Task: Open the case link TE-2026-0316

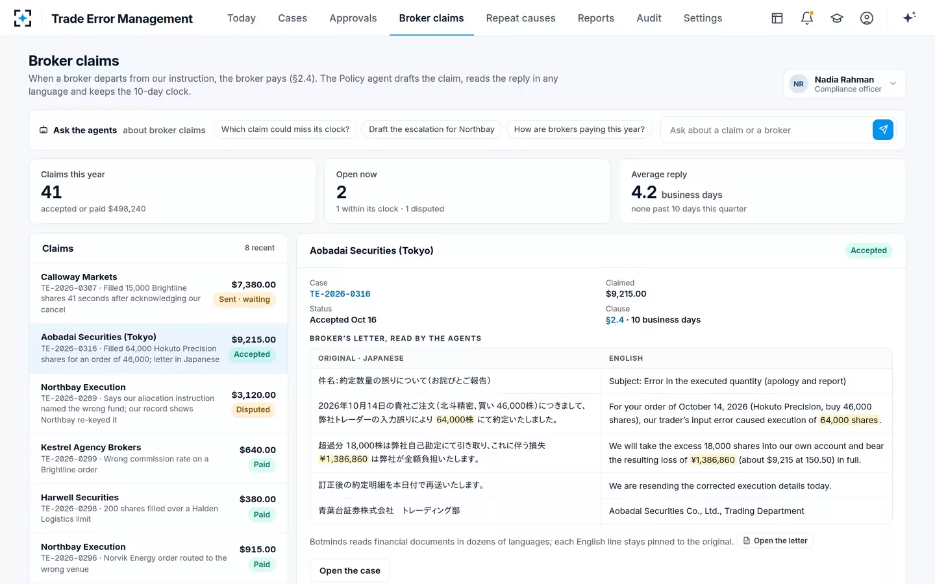Action: pos(340,294)
